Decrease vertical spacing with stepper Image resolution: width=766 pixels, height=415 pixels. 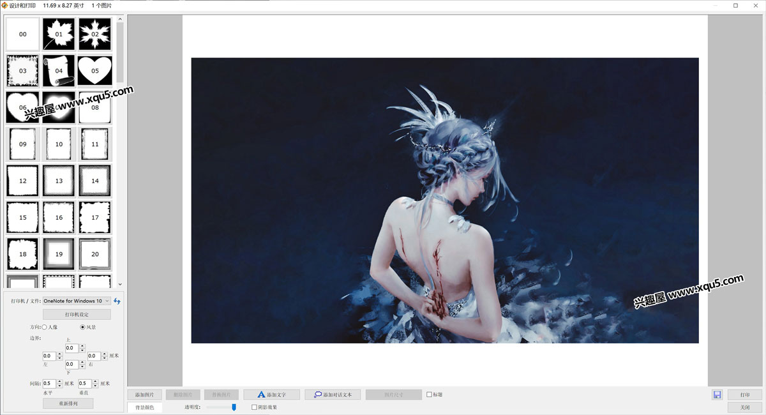95,386
